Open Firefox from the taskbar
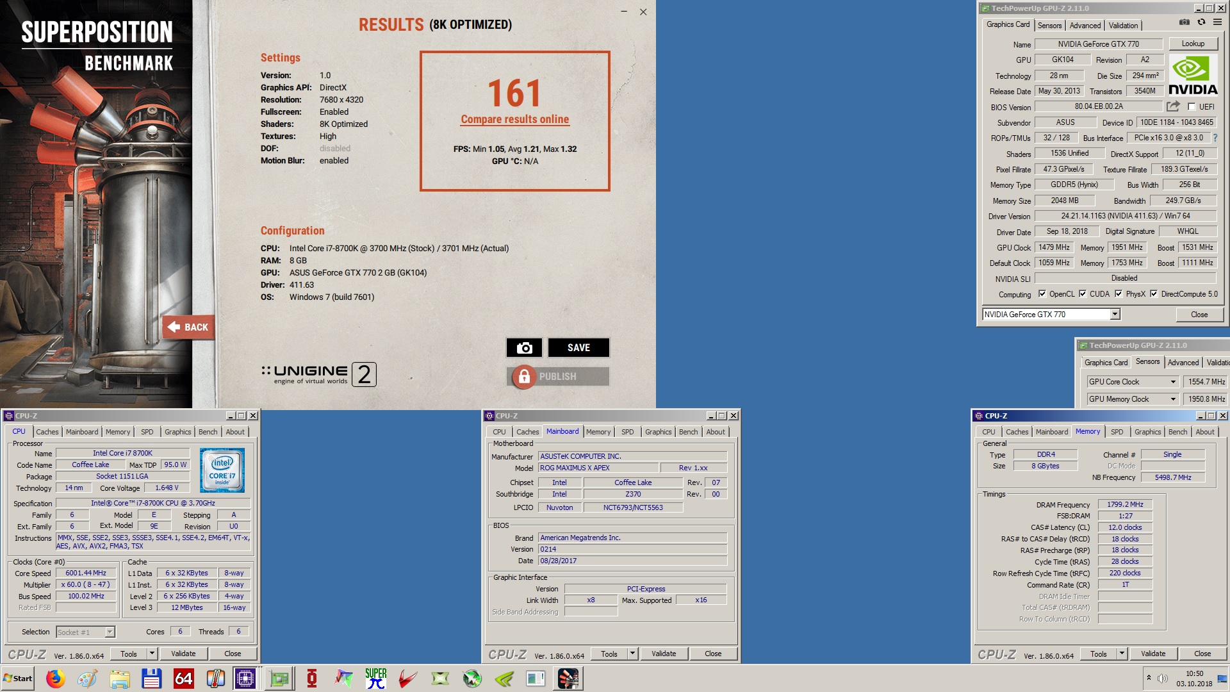 tap(56, 679)
